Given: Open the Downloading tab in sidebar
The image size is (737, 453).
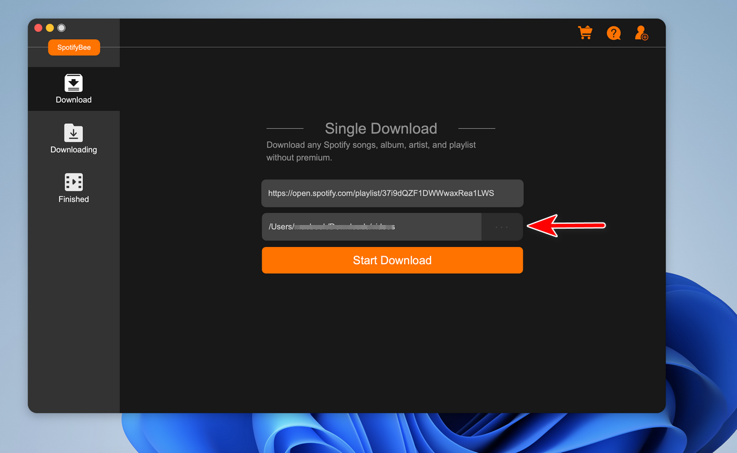Looking at the screenshot, I should tap(74, 139).
